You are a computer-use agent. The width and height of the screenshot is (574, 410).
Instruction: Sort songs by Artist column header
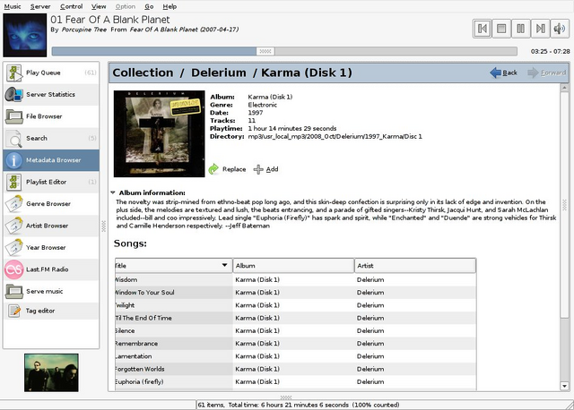415,266
